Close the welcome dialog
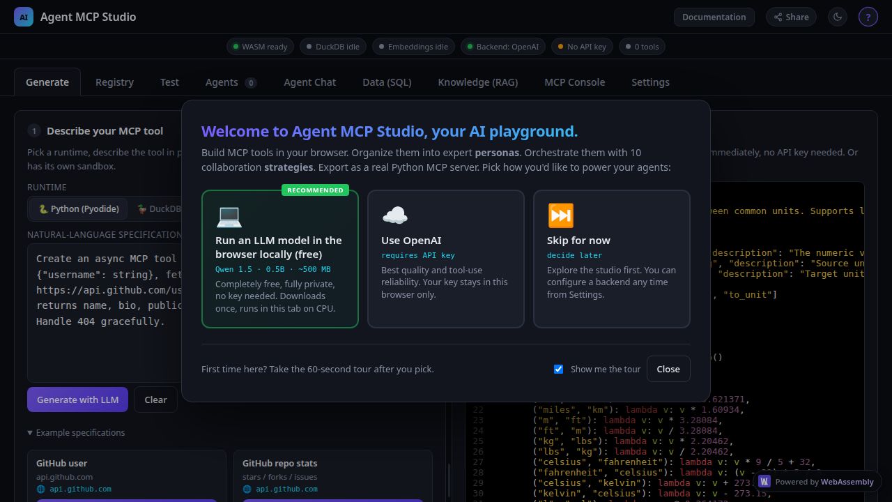Viewport: 892px width, 502px height. coord(668,369)
